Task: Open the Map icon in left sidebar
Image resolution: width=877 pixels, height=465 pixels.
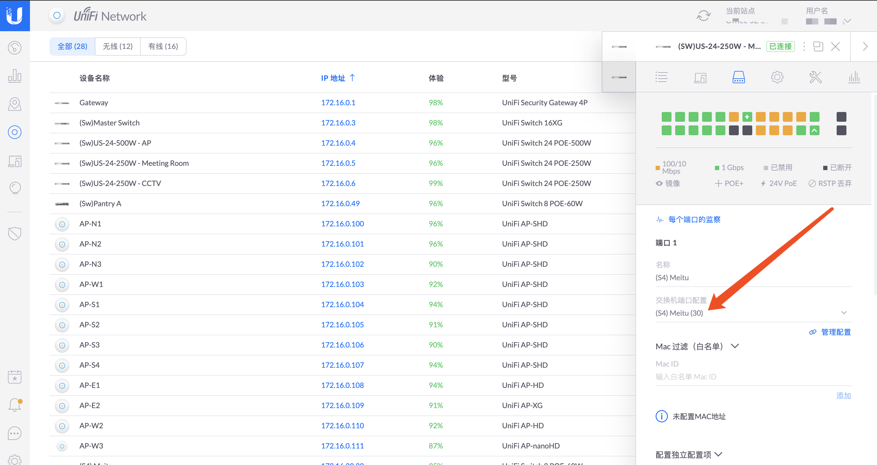Action: click(15, 104)
